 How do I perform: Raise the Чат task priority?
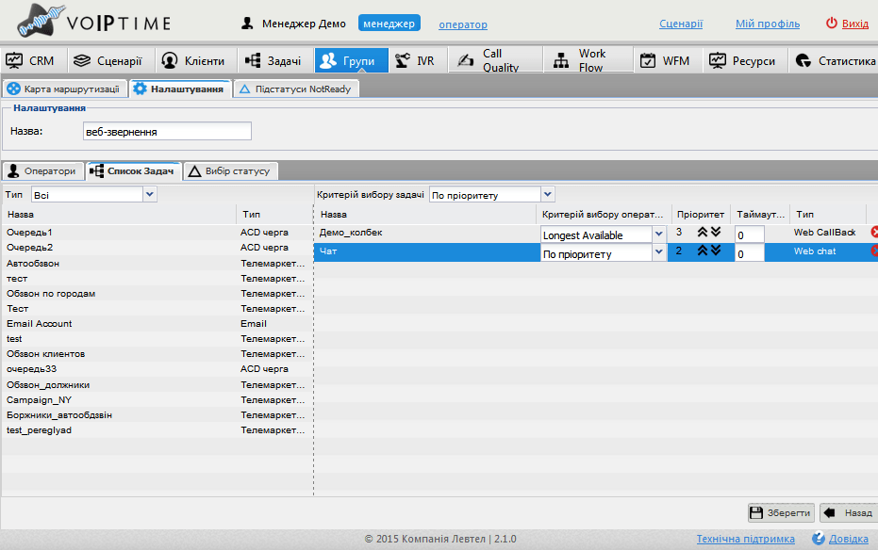coord(703,251)
